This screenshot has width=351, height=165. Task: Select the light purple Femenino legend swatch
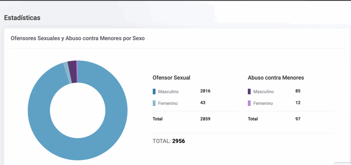click(249, 103)
